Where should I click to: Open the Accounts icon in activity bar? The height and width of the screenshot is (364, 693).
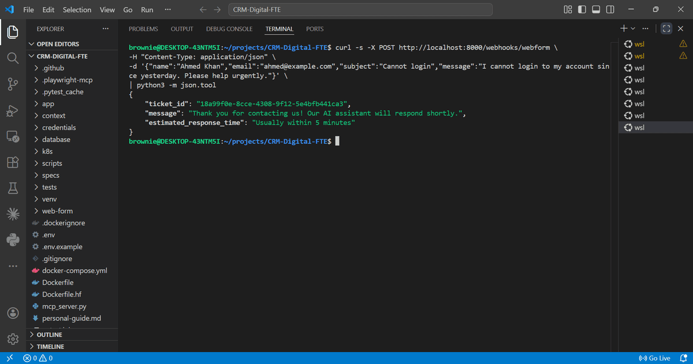(12, 313)
